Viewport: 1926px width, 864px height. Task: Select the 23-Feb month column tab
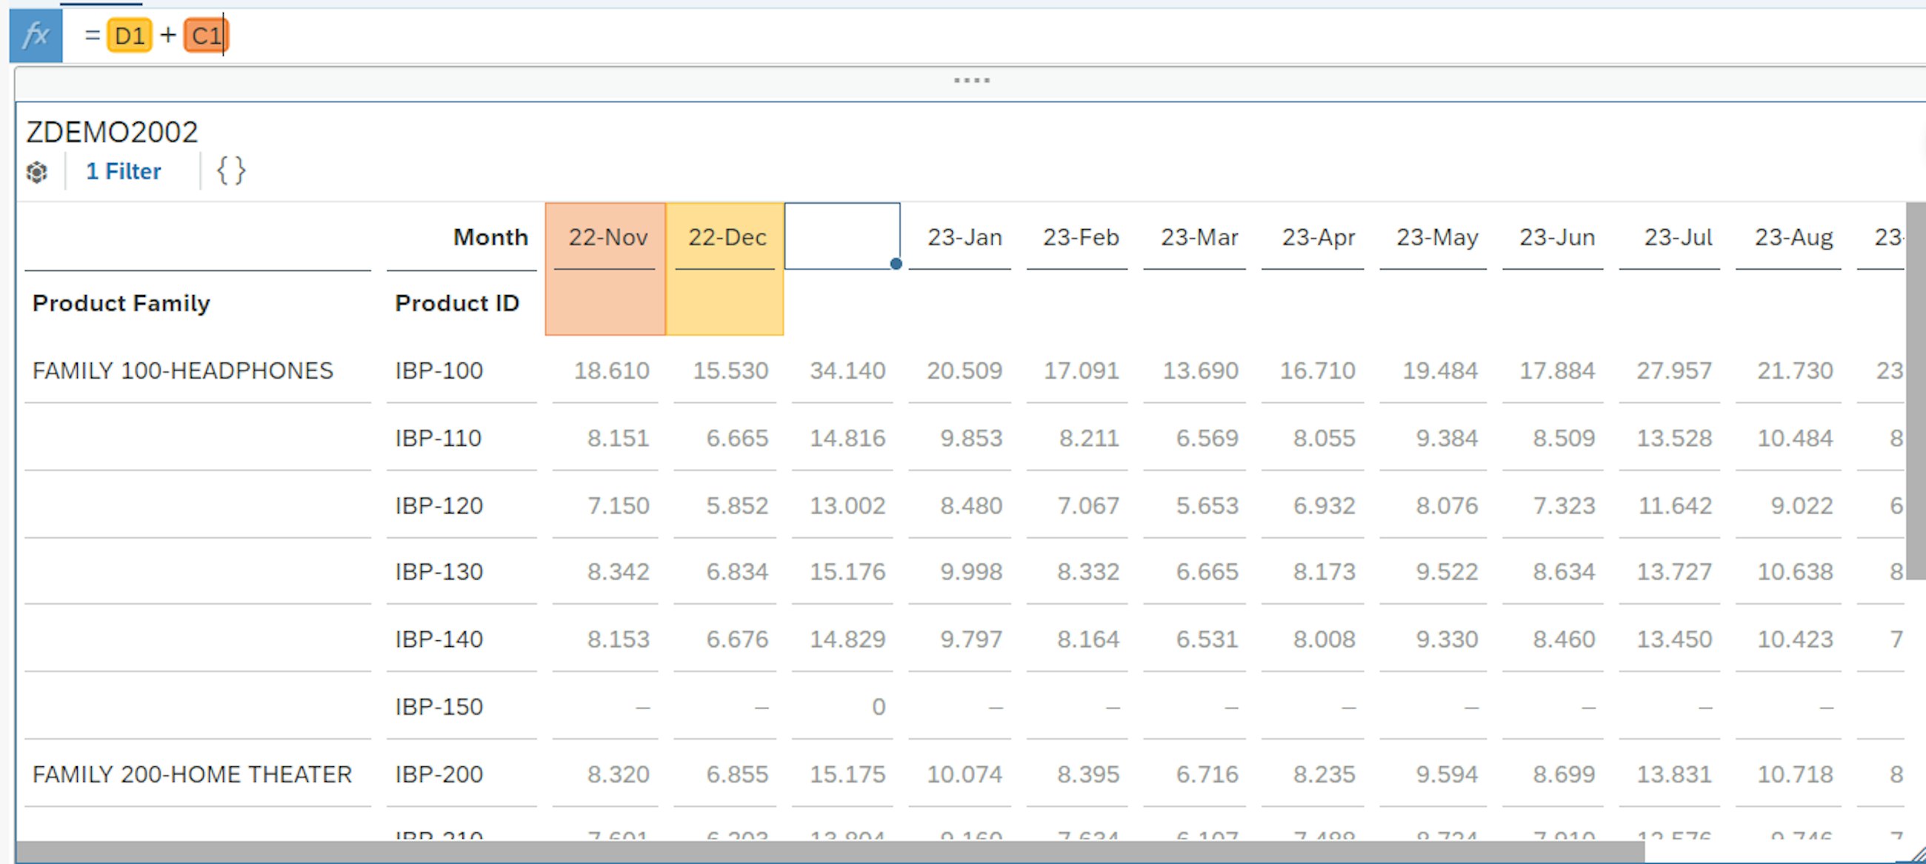coord(1080,236)
